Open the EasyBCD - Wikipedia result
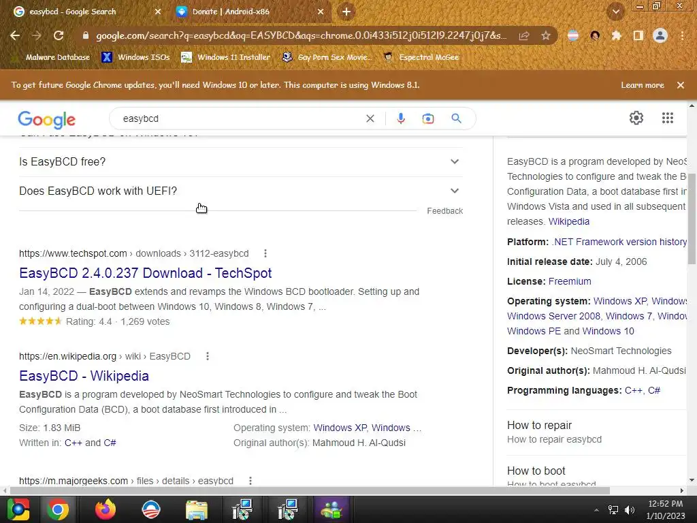Image resolution: width=697 pixels, height=523 pixels. [84, 376]
